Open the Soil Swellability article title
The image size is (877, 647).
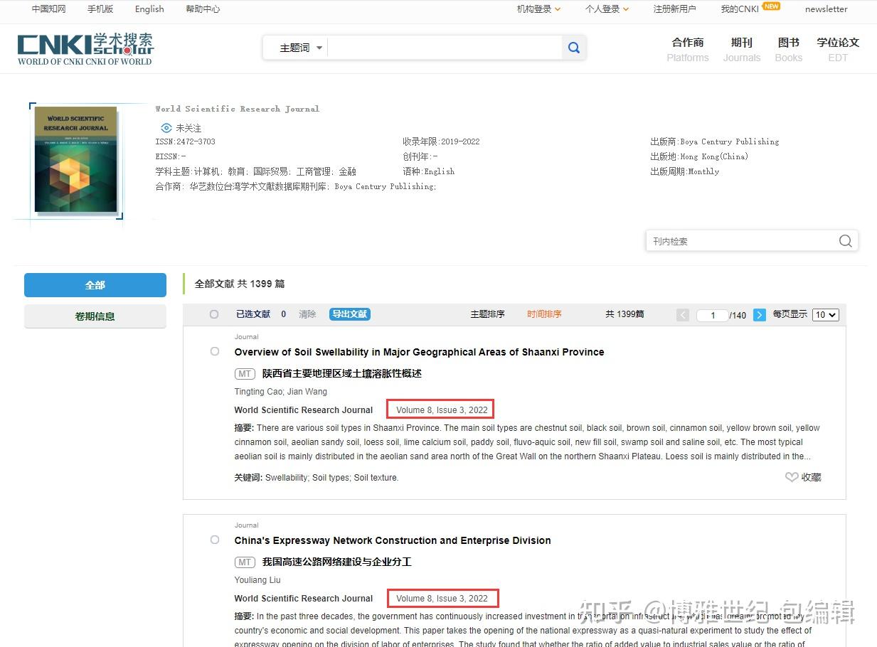click(419, 352)
